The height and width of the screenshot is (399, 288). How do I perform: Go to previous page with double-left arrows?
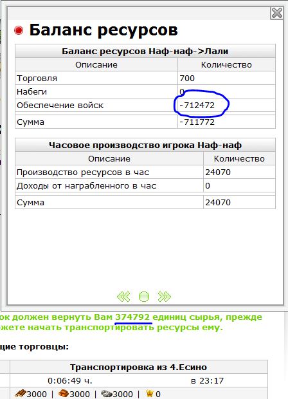[123, 297]
